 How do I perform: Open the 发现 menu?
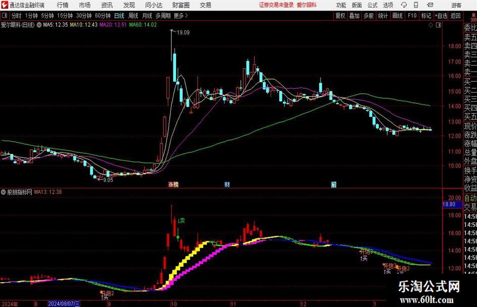pyautogui.click(x=129, y=5)
